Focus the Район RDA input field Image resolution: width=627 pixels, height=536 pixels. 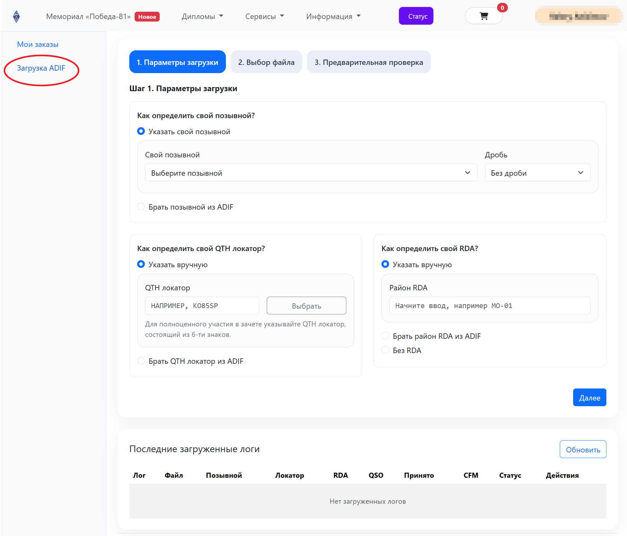(489, 306)
